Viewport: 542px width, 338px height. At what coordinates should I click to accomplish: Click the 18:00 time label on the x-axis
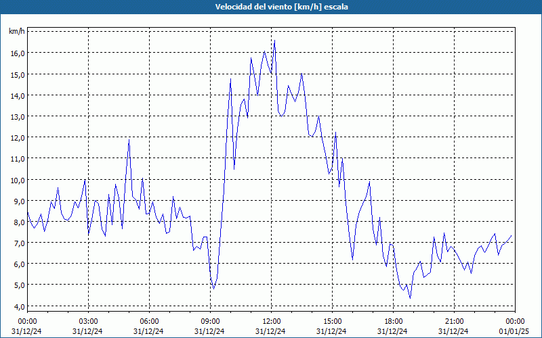pyautogui.click(x=394, y=322)
